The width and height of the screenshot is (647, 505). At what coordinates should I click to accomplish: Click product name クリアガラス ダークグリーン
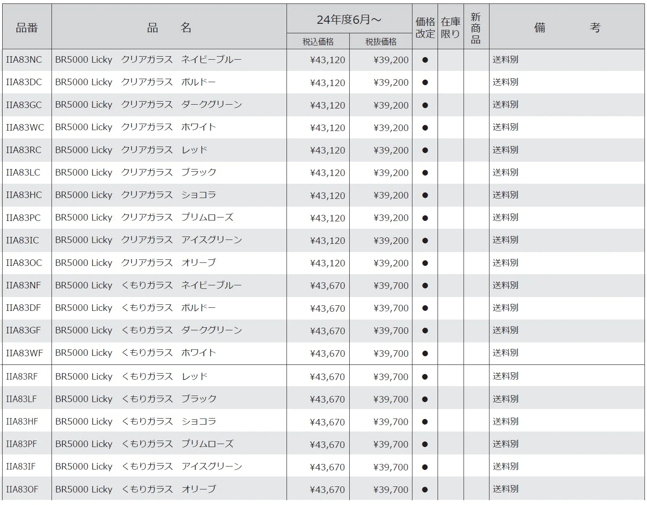[x=181, y=105]
